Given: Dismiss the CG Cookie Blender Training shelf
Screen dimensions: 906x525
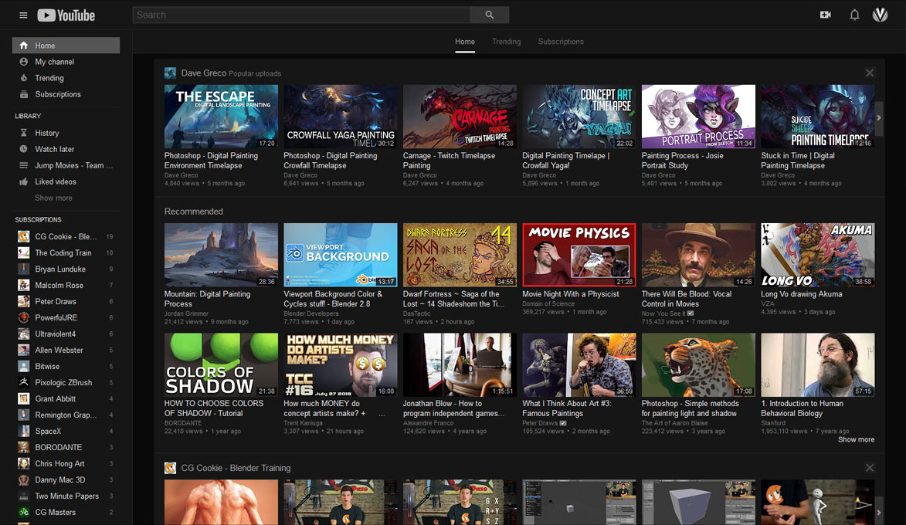Looking at the screenshot, I should click(x=870, y=468).
